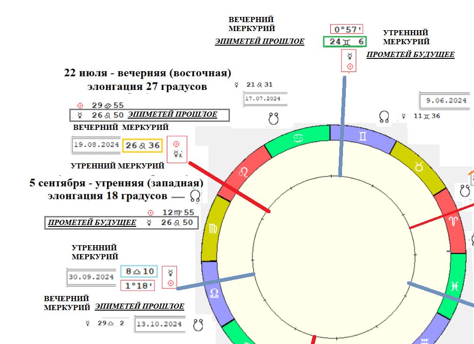Click 'УТРЕННИЙ МЕРКУРИЙ' label at top right
The height and width of the screenshot is (344, 474).
(x=406, y=37)
